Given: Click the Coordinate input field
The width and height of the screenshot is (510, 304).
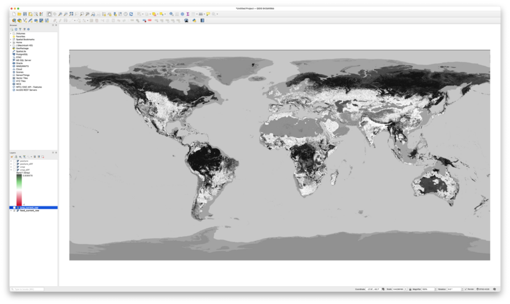Looking at the screenshot, I should [x=375, y=289].
